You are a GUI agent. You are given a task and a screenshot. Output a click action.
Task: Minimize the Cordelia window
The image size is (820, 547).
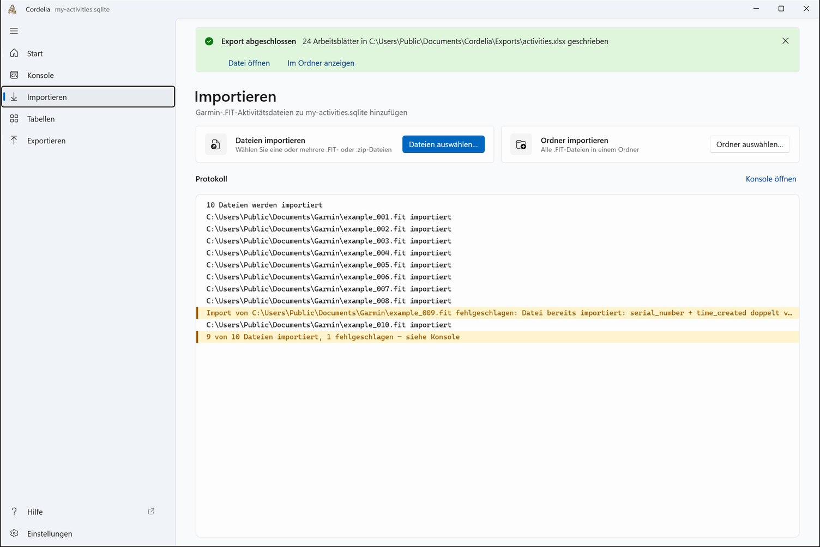tap(756, 9)
